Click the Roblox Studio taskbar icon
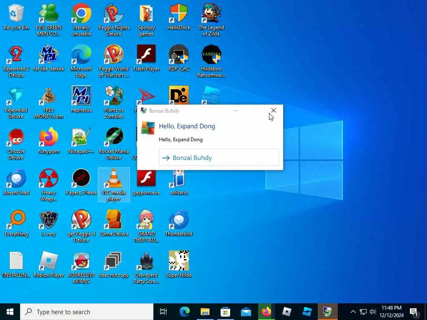The image size is (427, 320). tap(307, 312)
